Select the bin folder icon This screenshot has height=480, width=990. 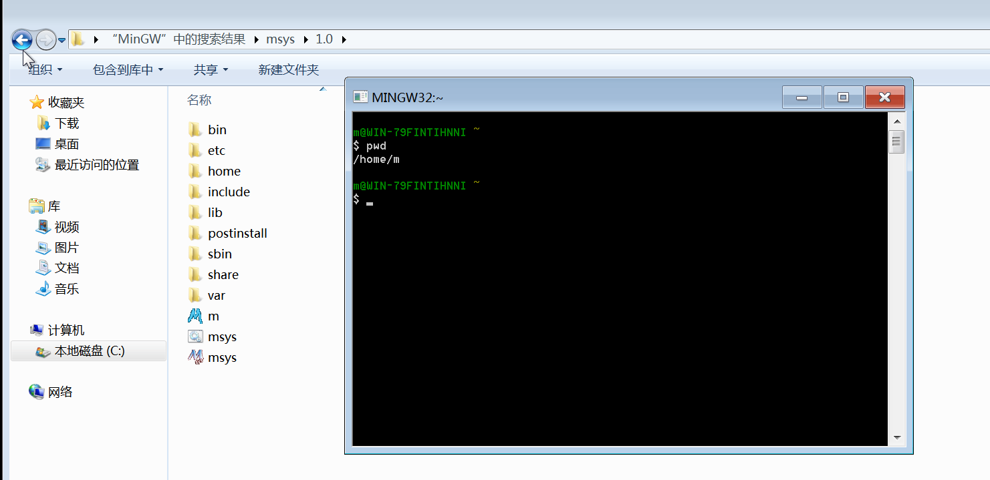pos(195,130)
